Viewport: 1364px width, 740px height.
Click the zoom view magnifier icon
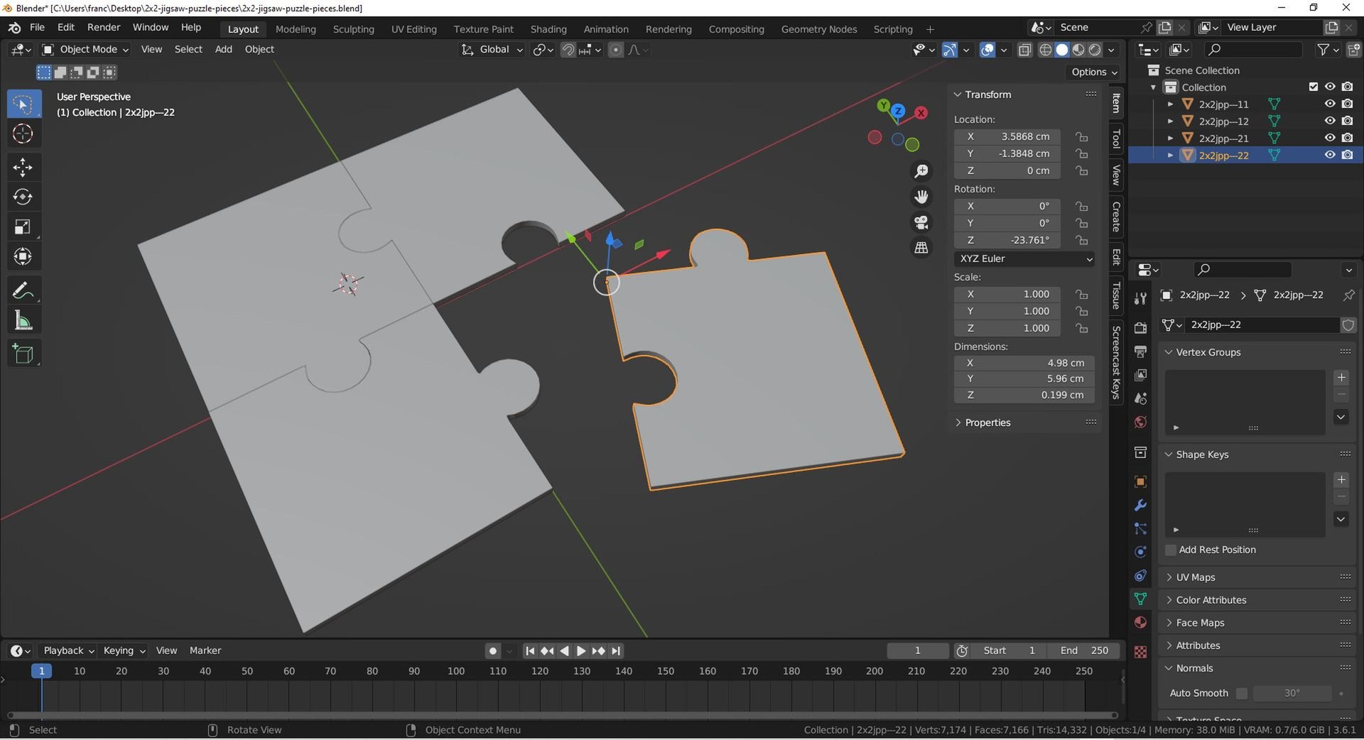[x=921, y=171]
